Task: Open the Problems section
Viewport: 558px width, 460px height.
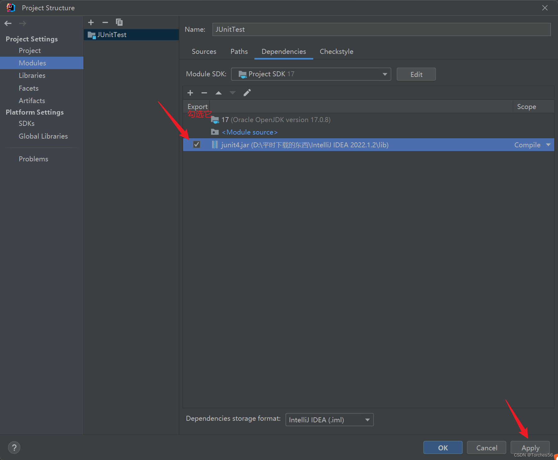Action: pyautogui.click(x=33, y=159)
